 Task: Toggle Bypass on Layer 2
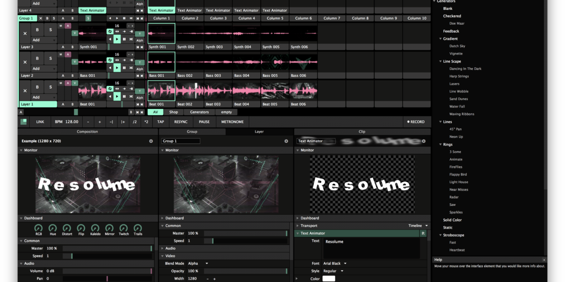(x=37, y=58)
